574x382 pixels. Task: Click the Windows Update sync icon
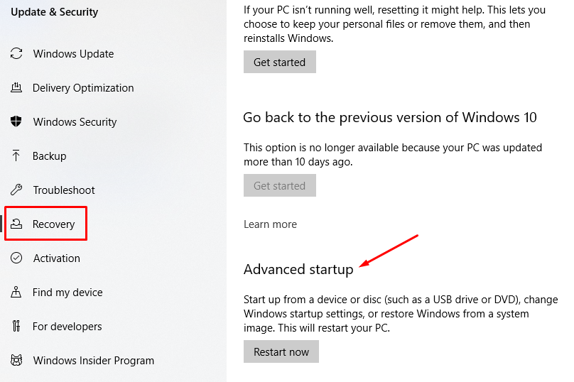click(16, 54)
